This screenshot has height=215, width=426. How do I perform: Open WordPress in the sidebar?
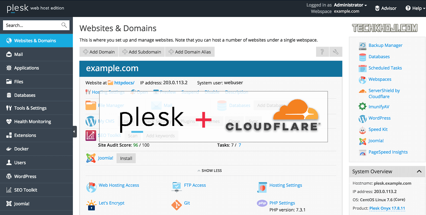pyautogui.click(x=37, y=176)
